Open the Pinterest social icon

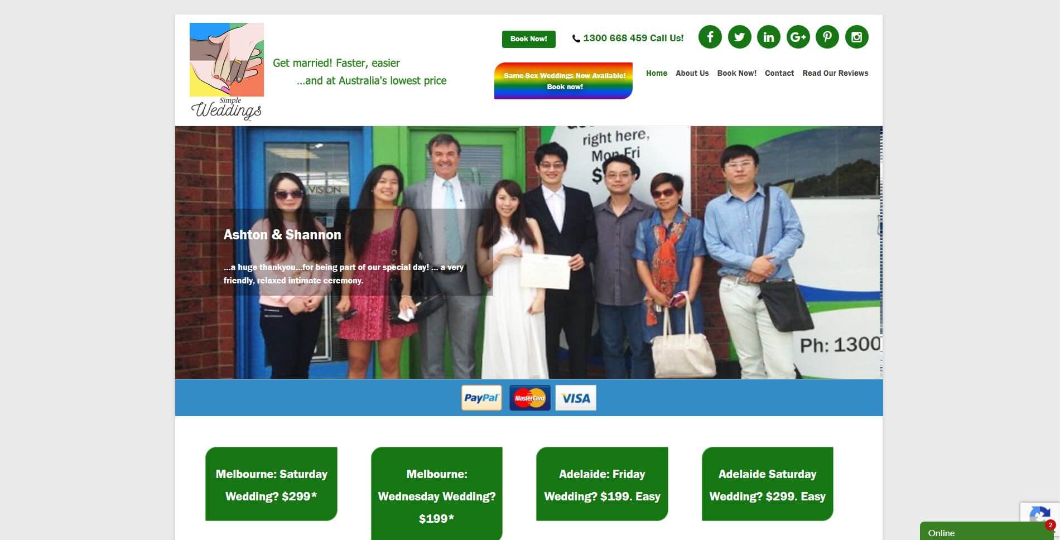pyautogui.click(x=827, y=37)
